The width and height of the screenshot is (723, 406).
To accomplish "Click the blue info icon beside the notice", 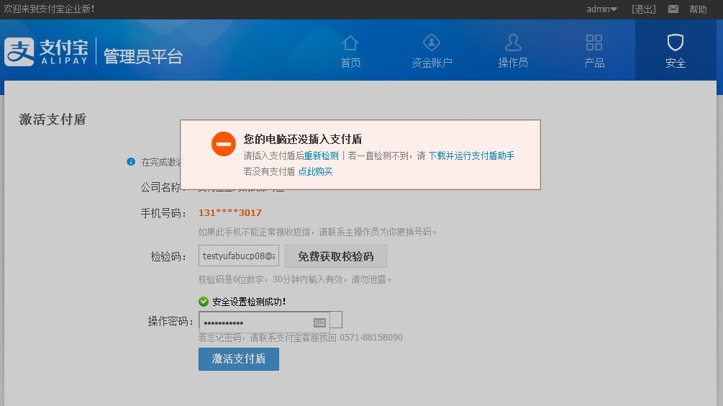I will 131,162.
